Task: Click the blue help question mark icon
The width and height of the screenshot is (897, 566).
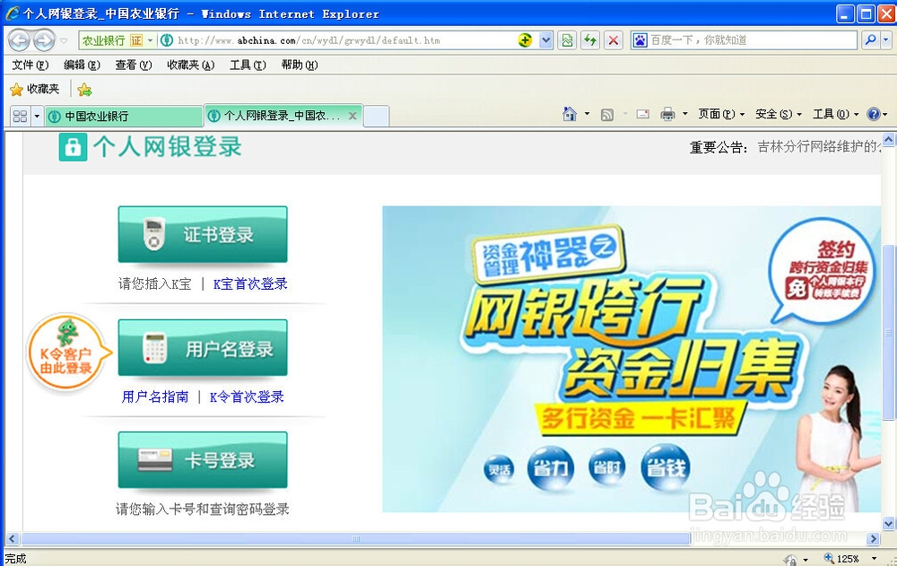Action: click(x=874, y=114)
